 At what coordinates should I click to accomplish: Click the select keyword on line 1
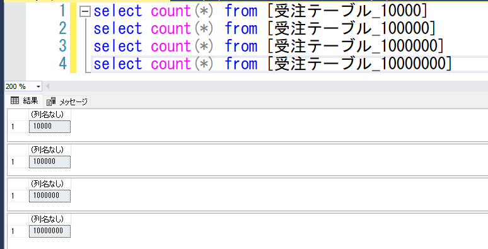point(118,11)
